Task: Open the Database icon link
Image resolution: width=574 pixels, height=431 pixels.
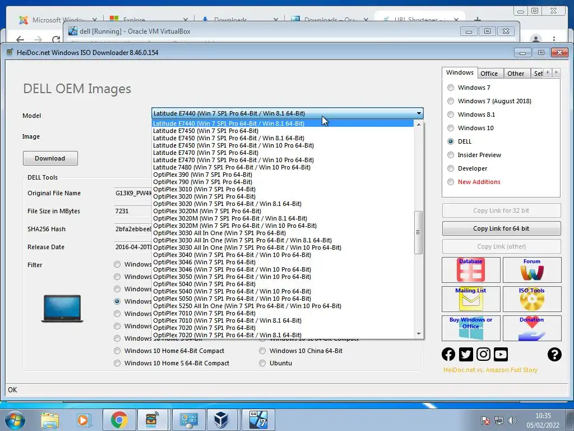Action: pos(471,270)
